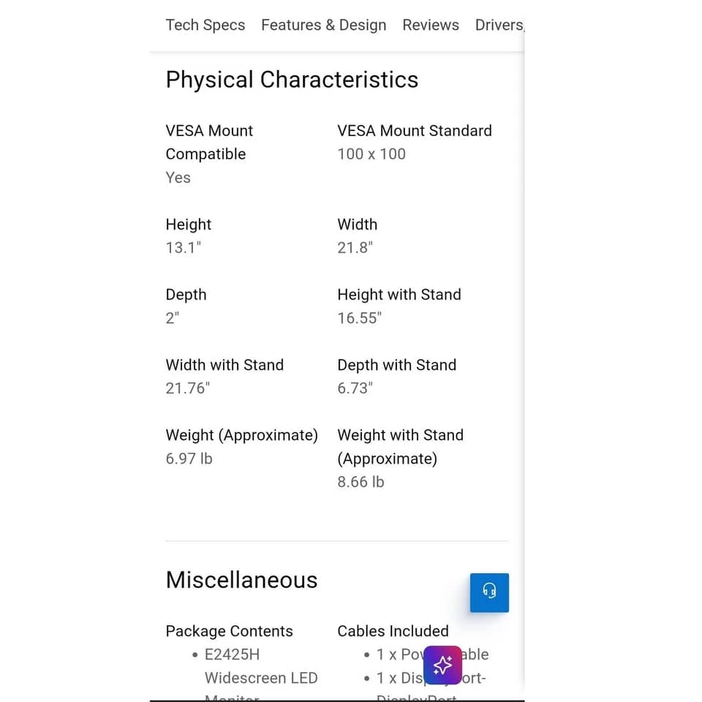Click the Height 13.1" value
This screenshot has width=702, height=702.
coord(183,248)
